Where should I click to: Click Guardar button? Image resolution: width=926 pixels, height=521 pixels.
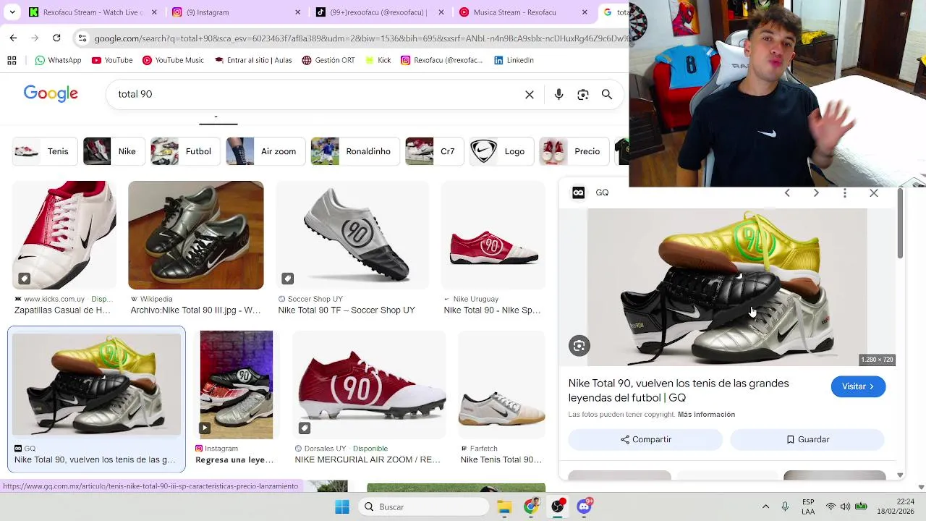[807, 439]
